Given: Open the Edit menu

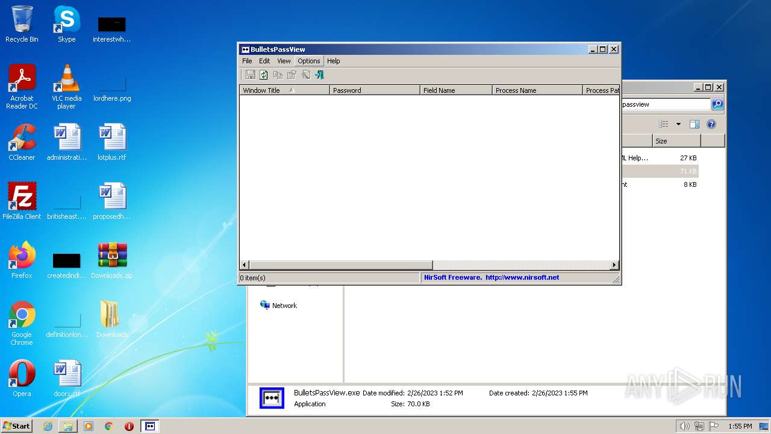Looking at the screenshot, I should [264, 61].
